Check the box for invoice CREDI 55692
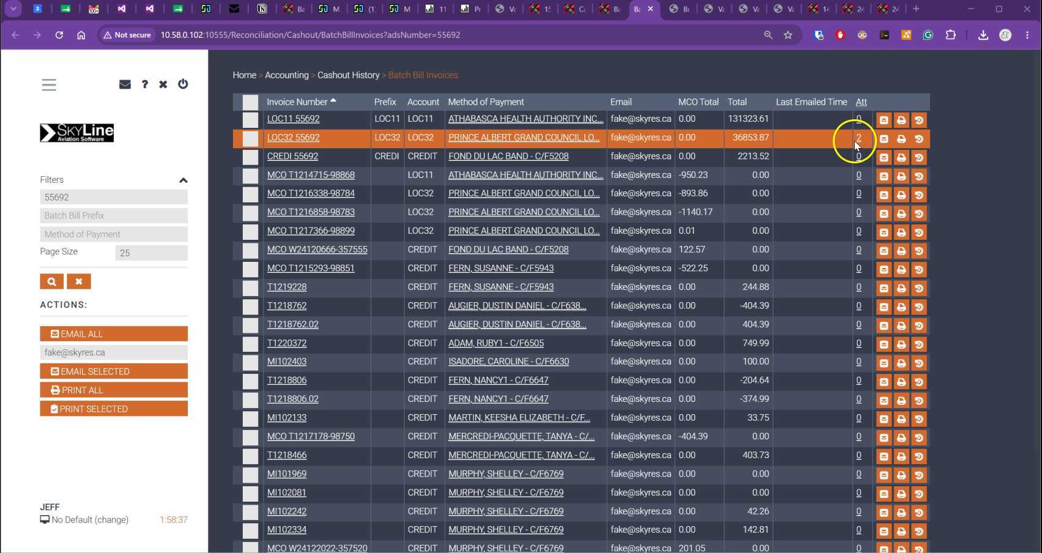Screen dimensions: 1042x553 pos(250,157)
